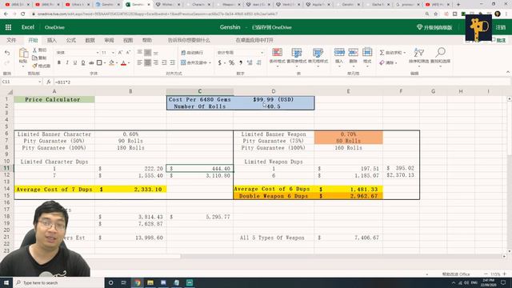Expand the AutoSum dropdown arrow

(x=405, y=53)
